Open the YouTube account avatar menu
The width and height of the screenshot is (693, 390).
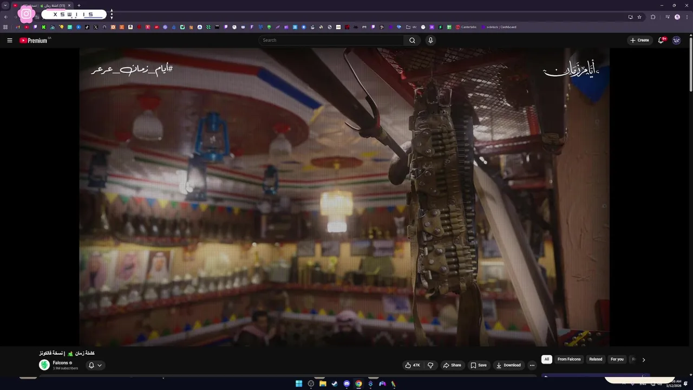click(676, 40)
